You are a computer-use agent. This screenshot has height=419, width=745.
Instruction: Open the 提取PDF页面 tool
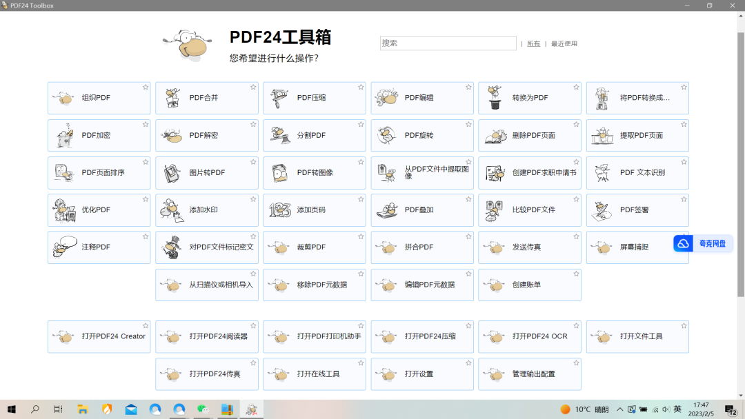637,135
